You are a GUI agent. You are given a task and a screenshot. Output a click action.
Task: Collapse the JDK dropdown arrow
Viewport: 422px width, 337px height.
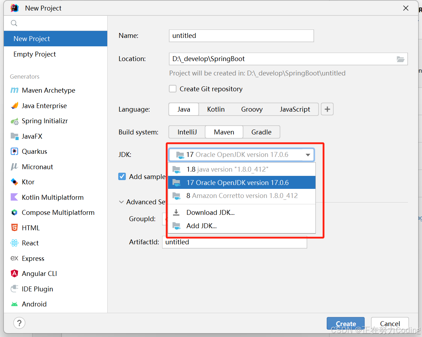point(308,155)
